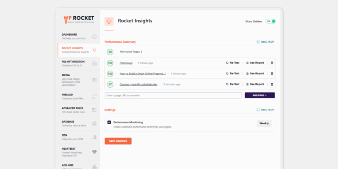338x169 pixels.
Task: Click the WP Rocket logo
Action: click(x=79, y=19)
